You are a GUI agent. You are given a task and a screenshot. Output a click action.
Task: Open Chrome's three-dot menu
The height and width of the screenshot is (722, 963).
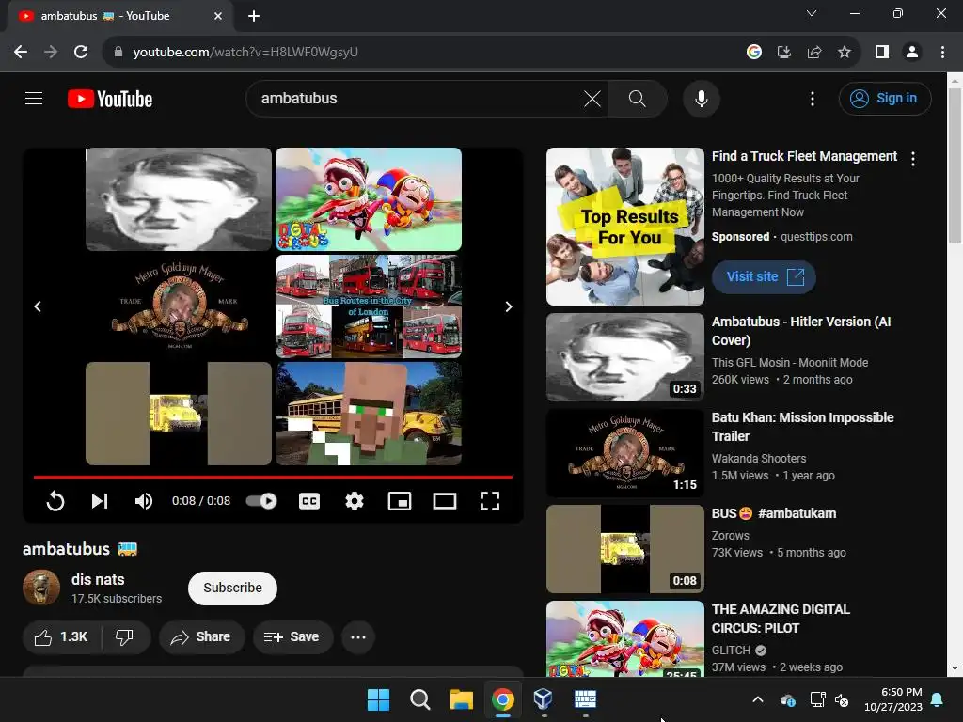point(942,53)
